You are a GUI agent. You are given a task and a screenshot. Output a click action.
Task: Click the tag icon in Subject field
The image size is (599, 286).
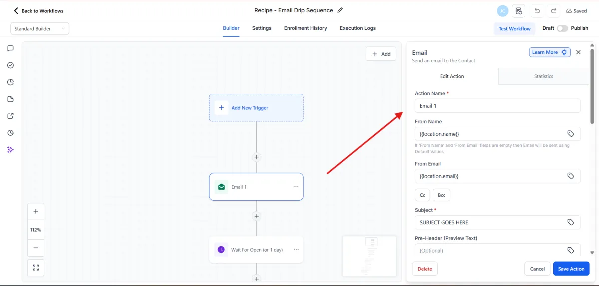571,222
